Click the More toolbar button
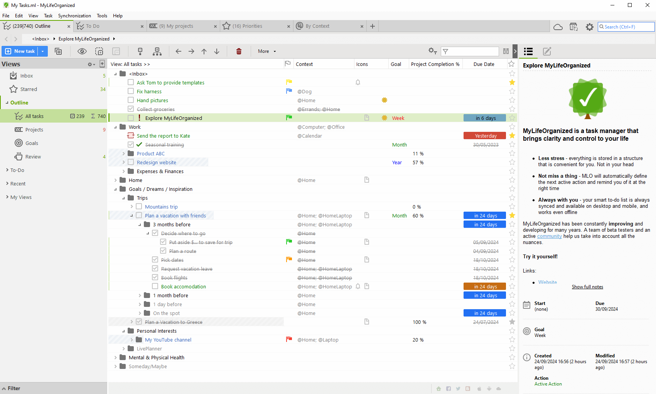The image size is (656, 394). pyautogui.click(x=266, y=51)
